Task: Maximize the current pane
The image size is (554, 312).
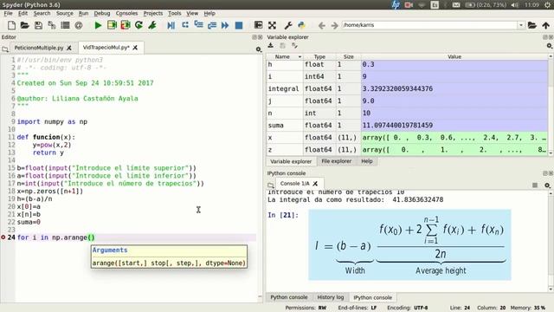Action: click(258, 25)
